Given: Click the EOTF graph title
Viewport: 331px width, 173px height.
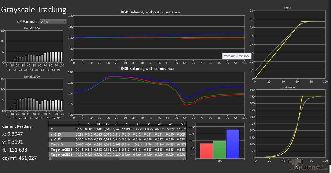Looking at the screenshot, I should click(287, 8).
